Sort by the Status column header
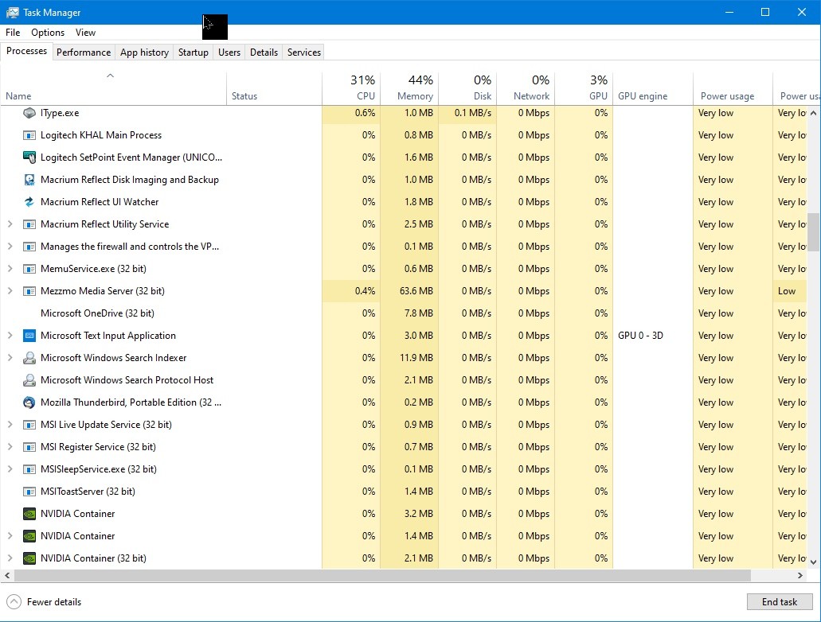This screenshot has height=622, width=821. (275, 88)
